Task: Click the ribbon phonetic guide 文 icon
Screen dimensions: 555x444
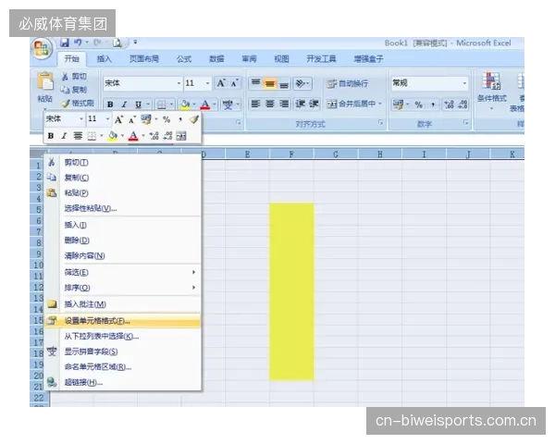Action: (228, 105)
